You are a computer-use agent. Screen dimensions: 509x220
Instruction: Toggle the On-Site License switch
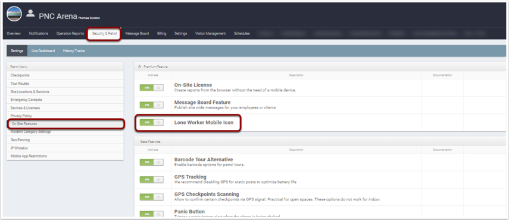pyautogui.click(x=152, y=88)
